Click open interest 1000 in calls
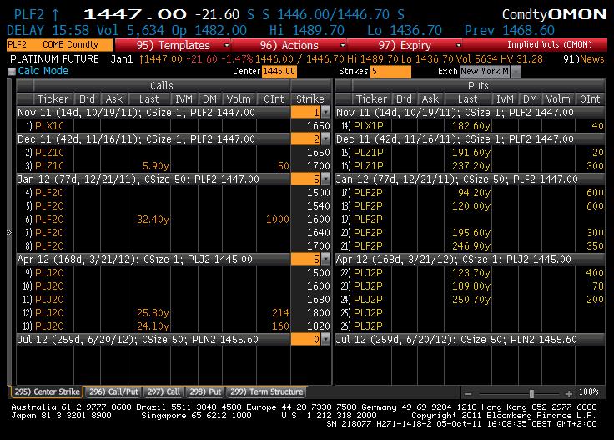The width and height of the screenshot is (614, 440). [278, 220]
